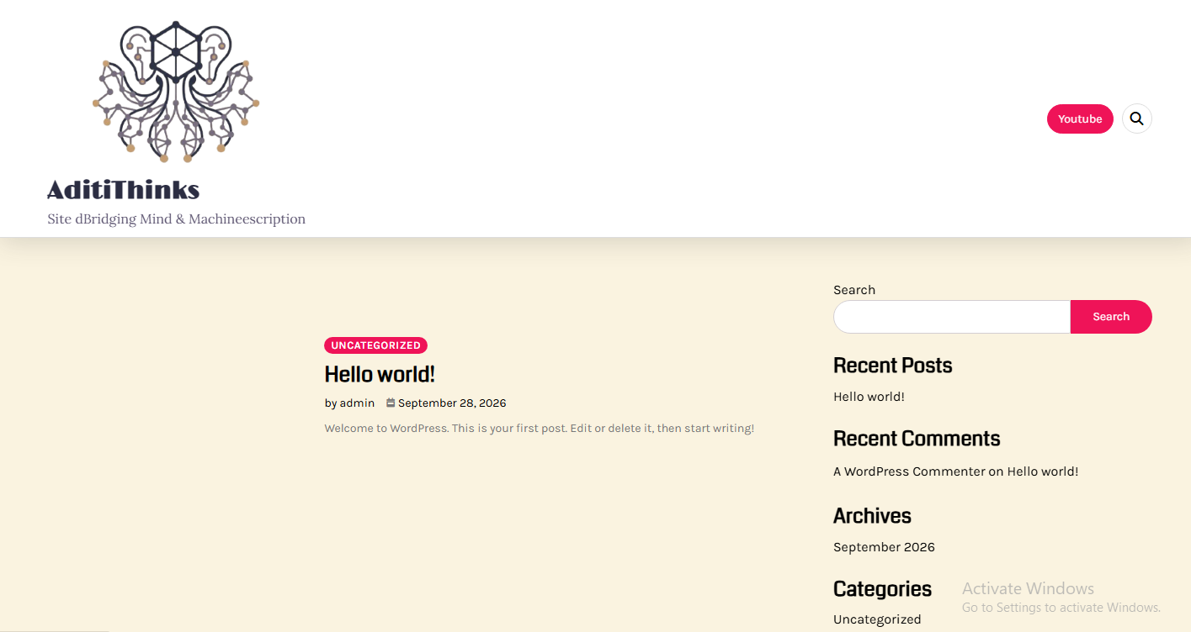1191x632 pixels.
Task: Open the Youtube menu button
Action: [x=1080, y=118]
